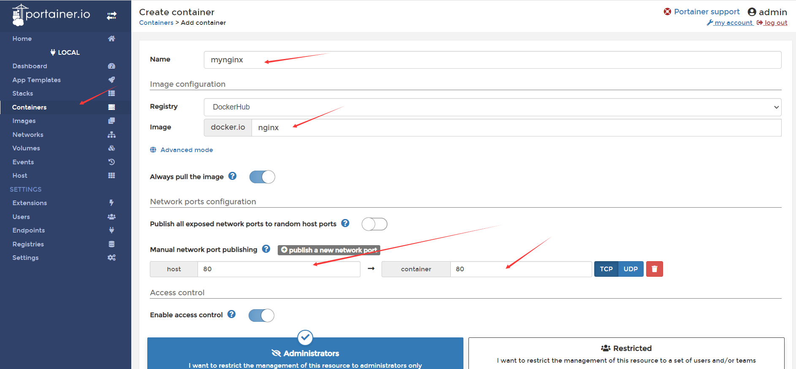The height and width of the screenshot is (369, 796).
Task: Select TCP protocol for the port
Action: click(x=606, y=269)
